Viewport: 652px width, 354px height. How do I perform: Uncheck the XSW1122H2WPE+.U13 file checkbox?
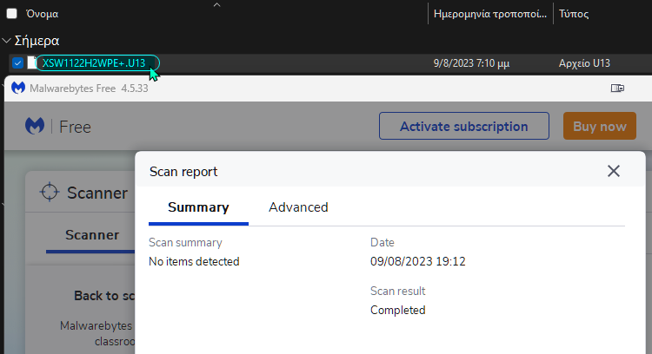pyautogui.click(x=17, y=63)
